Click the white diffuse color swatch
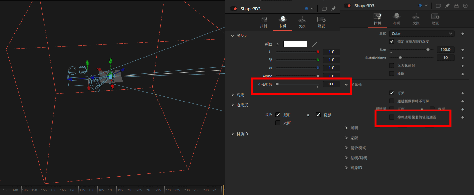 (x=295, y=44)
